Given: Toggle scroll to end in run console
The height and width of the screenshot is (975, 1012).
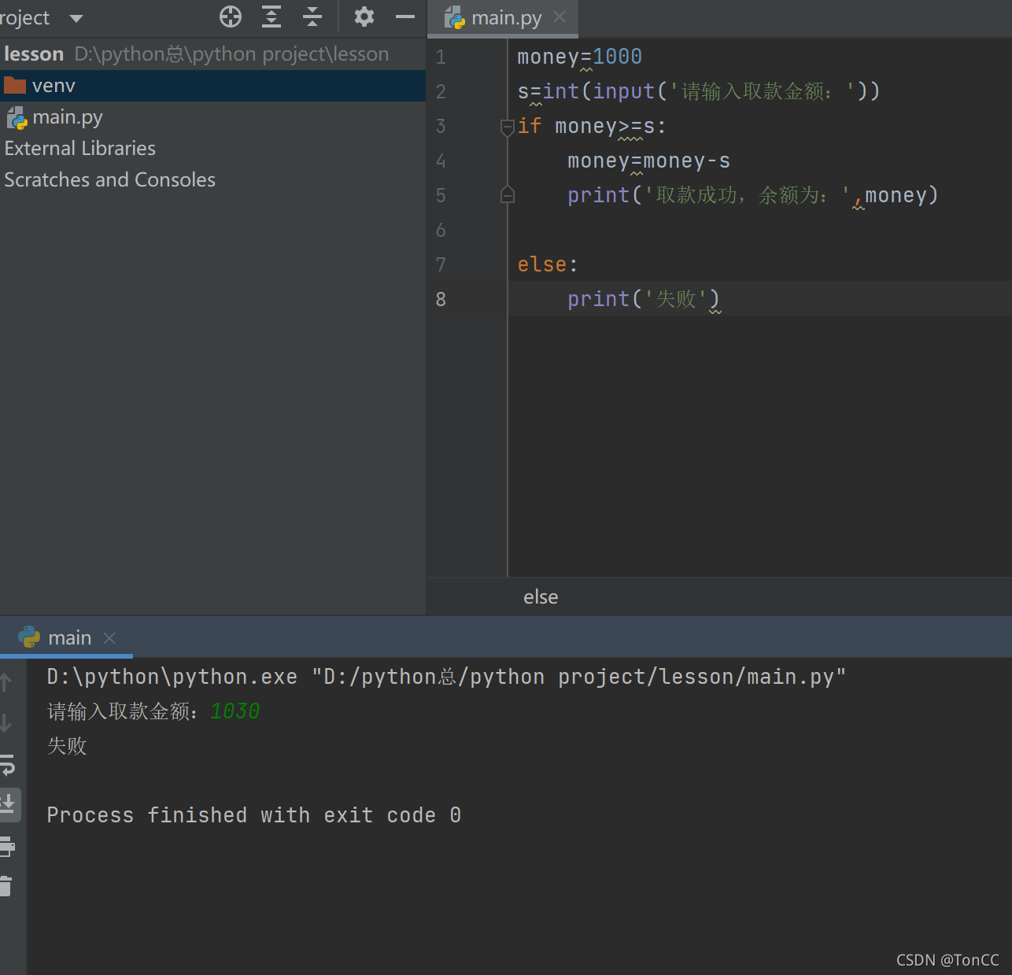Looking at the screenshot, I should pos(8,804).
